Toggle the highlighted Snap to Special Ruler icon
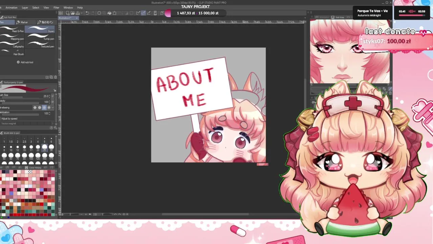Viewport: 433px width, 244px height. coord(143,13)
